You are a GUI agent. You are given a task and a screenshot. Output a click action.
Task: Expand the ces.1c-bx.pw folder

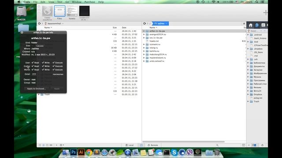(144, 38)
